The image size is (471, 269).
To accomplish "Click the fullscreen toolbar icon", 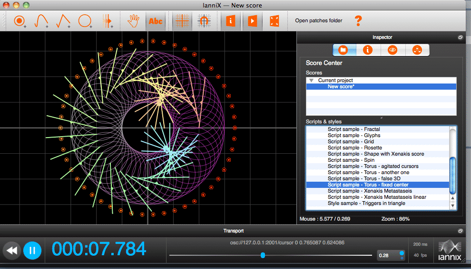I will 274,21.
